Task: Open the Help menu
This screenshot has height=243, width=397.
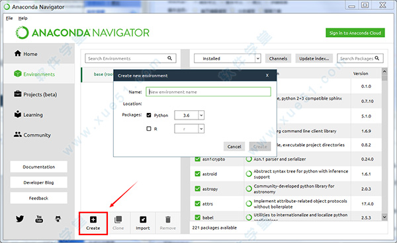Action: 22,18
